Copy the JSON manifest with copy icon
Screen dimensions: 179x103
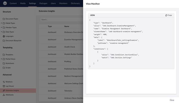166,15
